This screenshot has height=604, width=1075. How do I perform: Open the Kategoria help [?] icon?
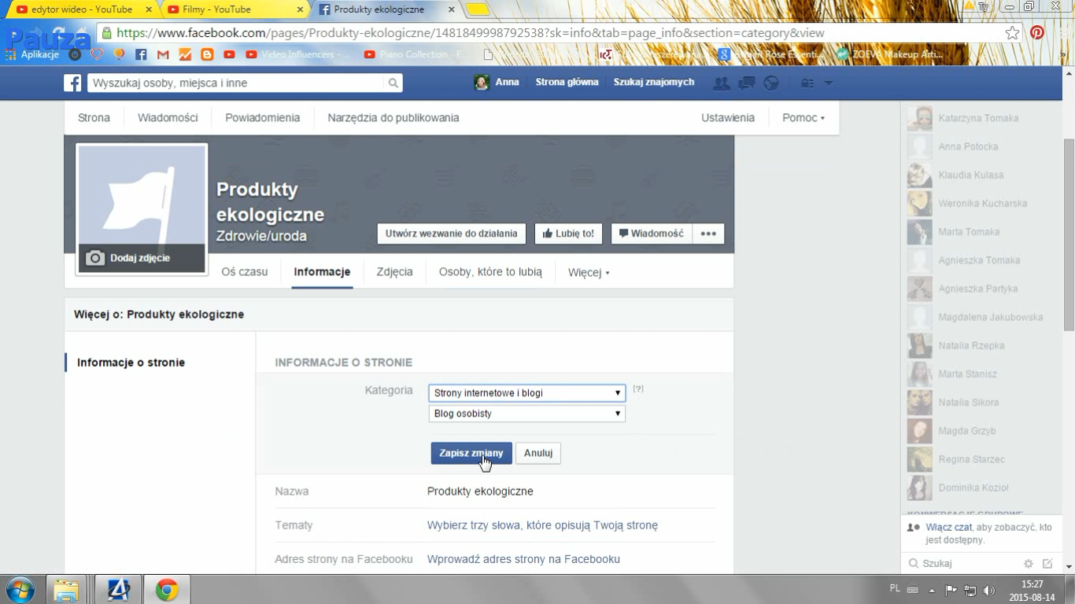(638, 389)
